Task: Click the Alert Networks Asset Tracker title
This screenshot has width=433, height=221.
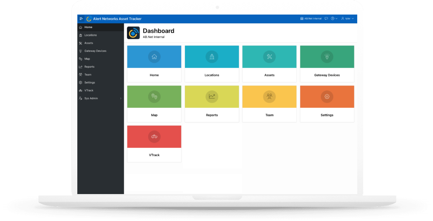Action: tap(117, 19)
